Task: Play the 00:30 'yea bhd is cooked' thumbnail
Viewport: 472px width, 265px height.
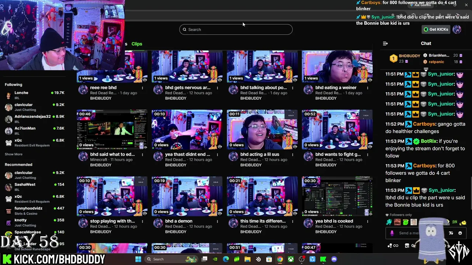Action: pos(337,196)
